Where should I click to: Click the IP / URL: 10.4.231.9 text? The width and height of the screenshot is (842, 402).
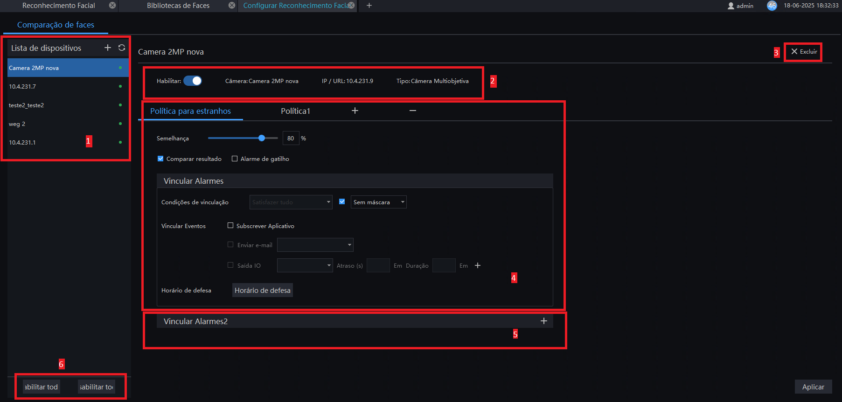tap(348, 81)
